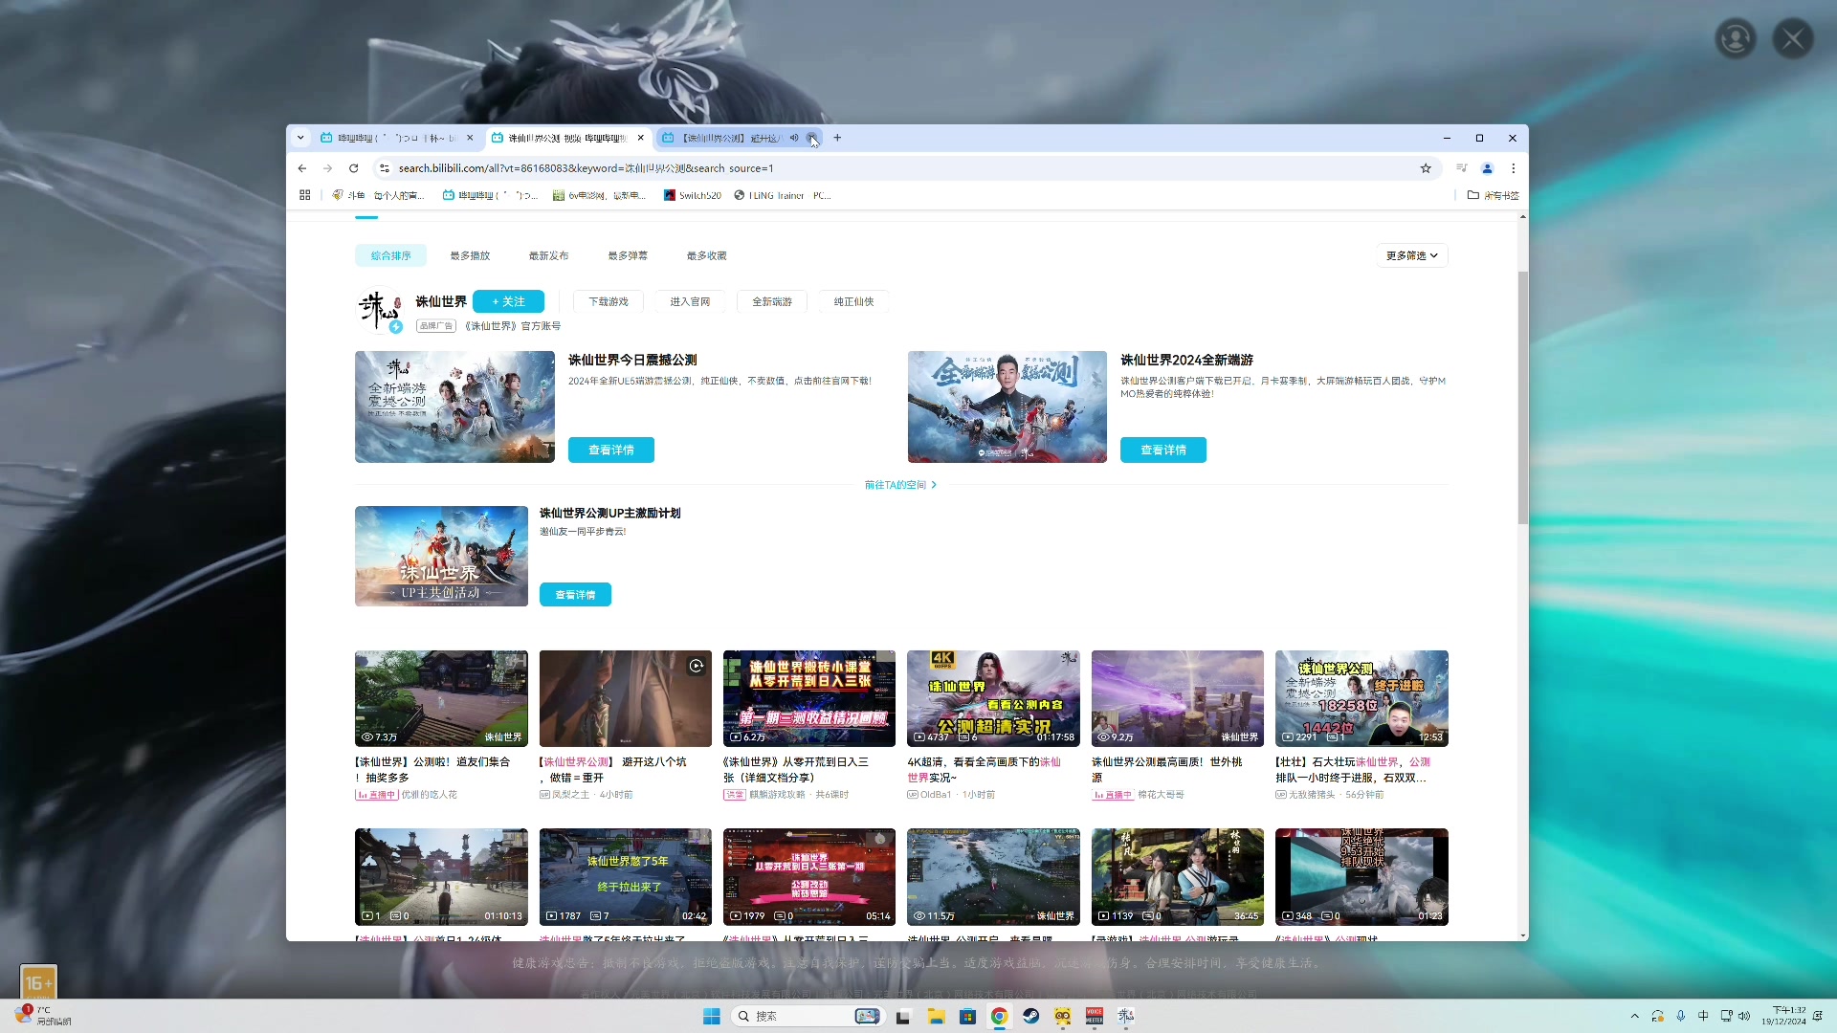Open the 诛仙世界憋了5年 video thumbnail
1837x1033 pixels.
pos(626,876)
